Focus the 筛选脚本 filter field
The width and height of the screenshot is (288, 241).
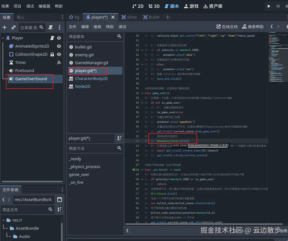point(95,37)
